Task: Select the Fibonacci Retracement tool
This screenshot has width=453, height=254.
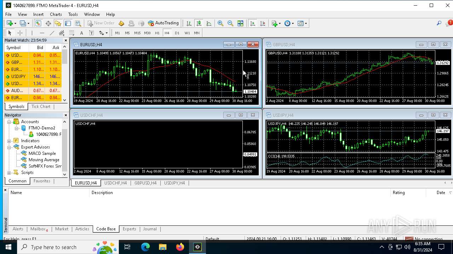Action: tap(72, 33)
